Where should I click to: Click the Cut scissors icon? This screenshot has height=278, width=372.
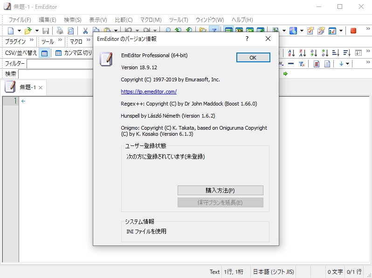(x=85, y=31)
